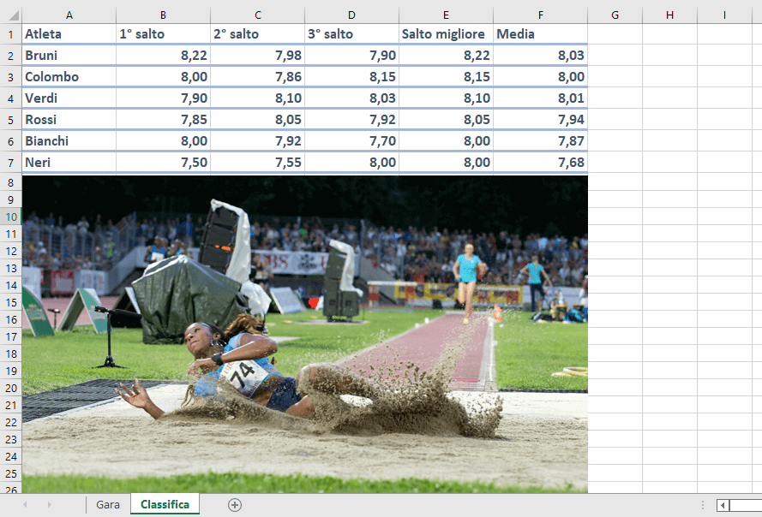Select row 5 header
762x517 pixels.
(10, 120)
